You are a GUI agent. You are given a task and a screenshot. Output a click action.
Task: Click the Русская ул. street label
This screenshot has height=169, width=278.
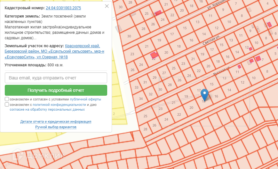(x=222, y=71)
